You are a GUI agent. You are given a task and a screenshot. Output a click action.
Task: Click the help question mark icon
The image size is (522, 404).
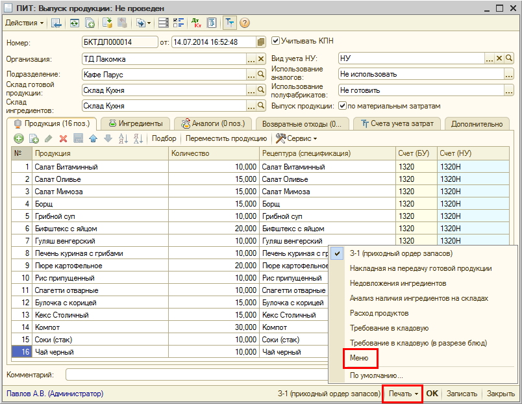point(245,23)
